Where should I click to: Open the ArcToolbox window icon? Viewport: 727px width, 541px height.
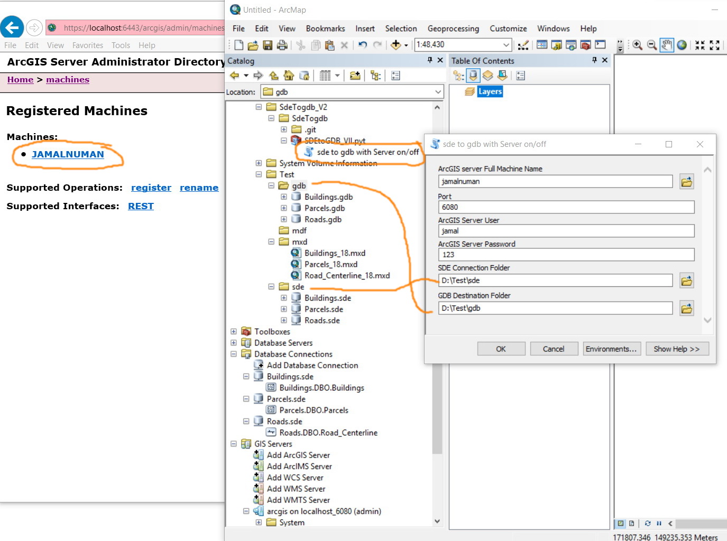586,45
